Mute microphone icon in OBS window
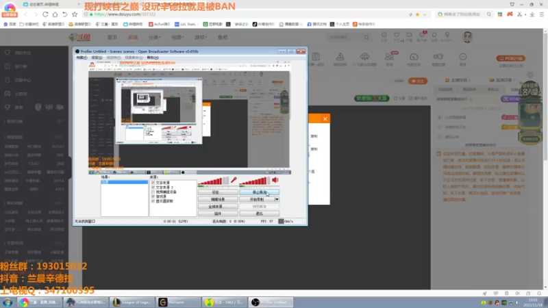This screenshot has height=308, width=548. [234, 180]
